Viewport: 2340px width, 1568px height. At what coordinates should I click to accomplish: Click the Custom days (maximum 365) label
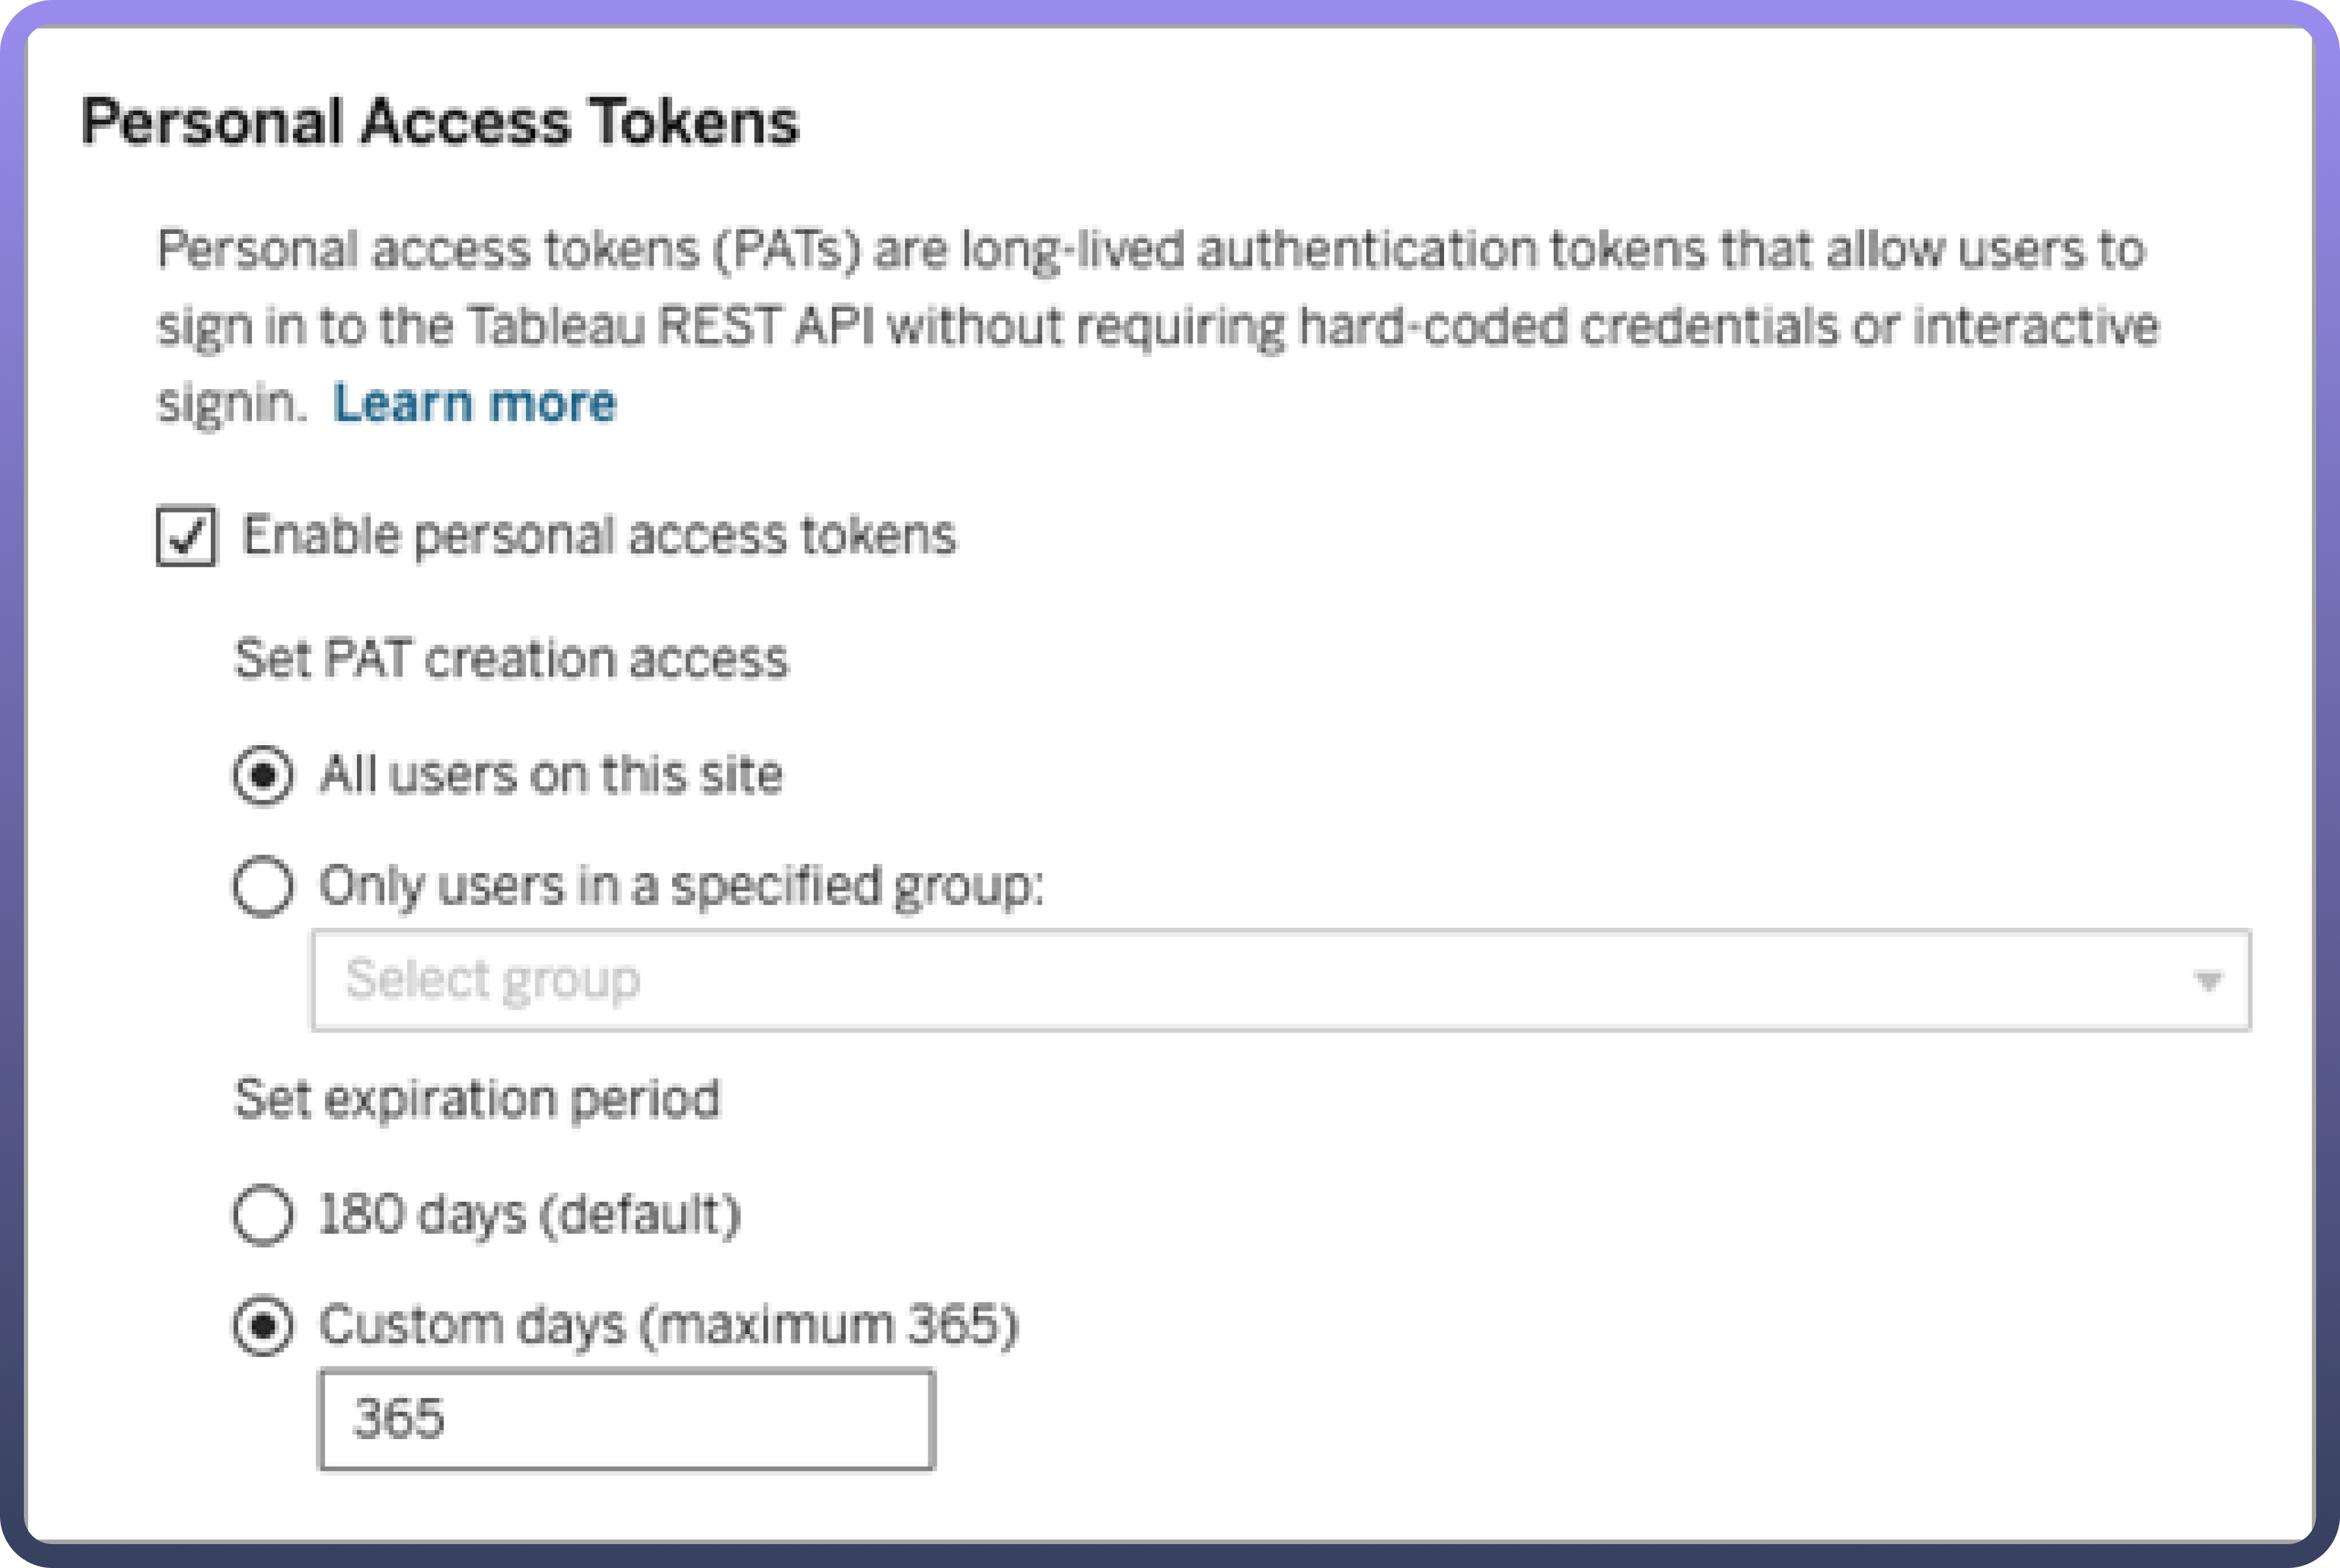click(x=669, y=1326)
